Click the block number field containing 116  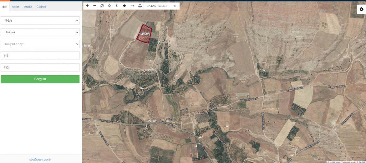pyautogui.click(x=40, y=56)
